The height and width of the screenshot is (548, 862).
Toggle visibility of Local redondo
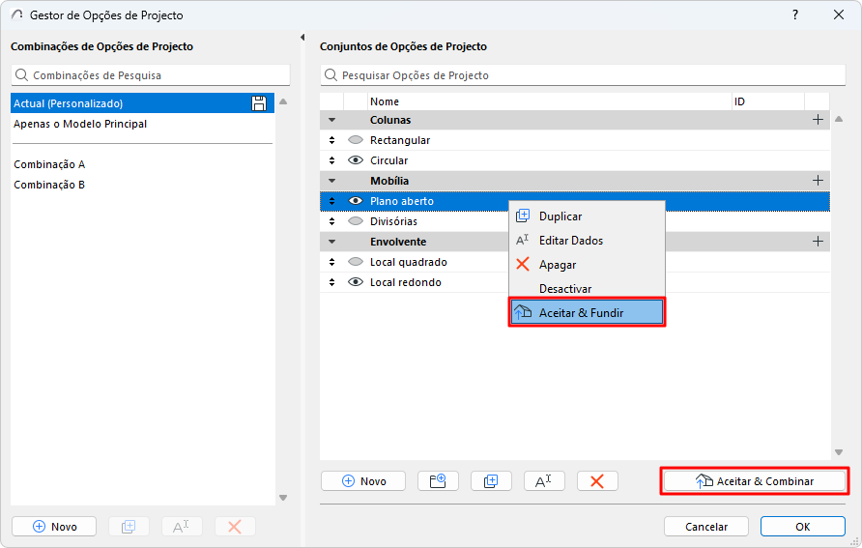(355, 282)
